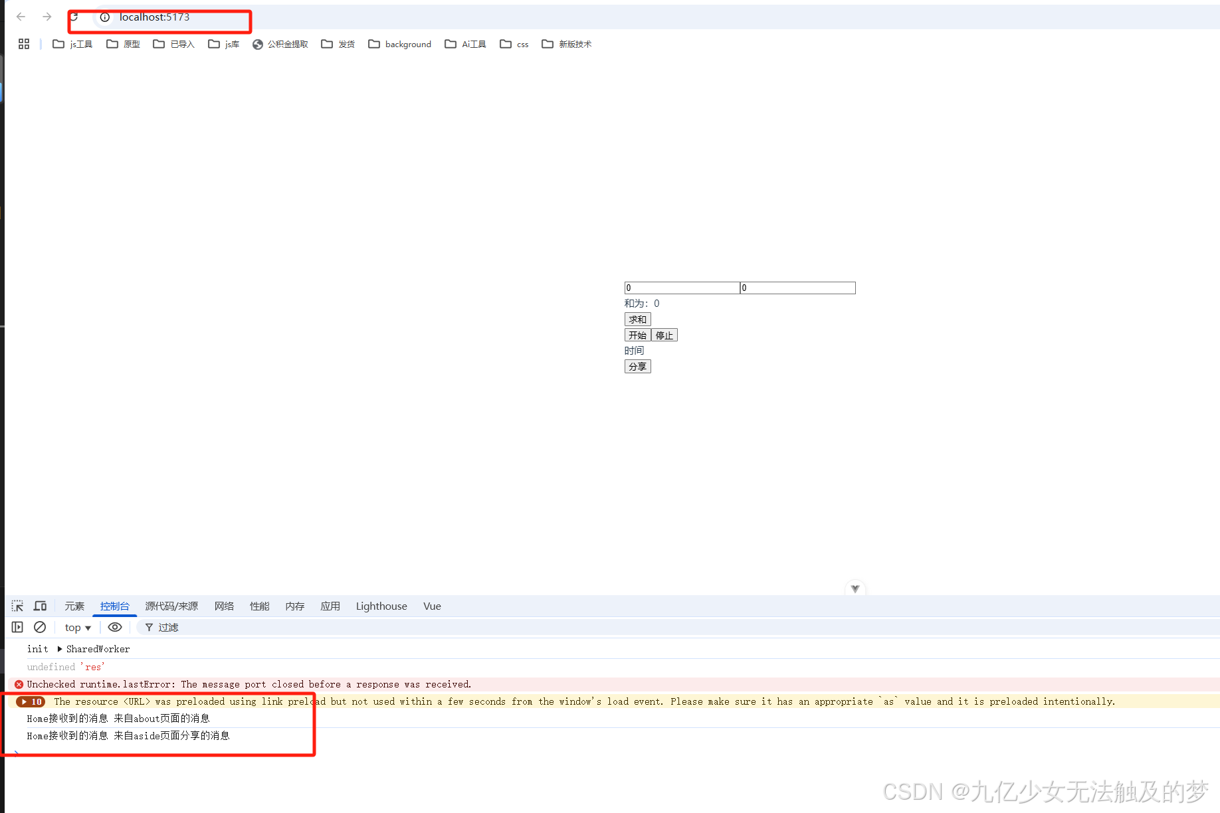Select the 'Unchecked runtime.lastError' error message
Screen dimensions: 1220x813
click(249, 684)
